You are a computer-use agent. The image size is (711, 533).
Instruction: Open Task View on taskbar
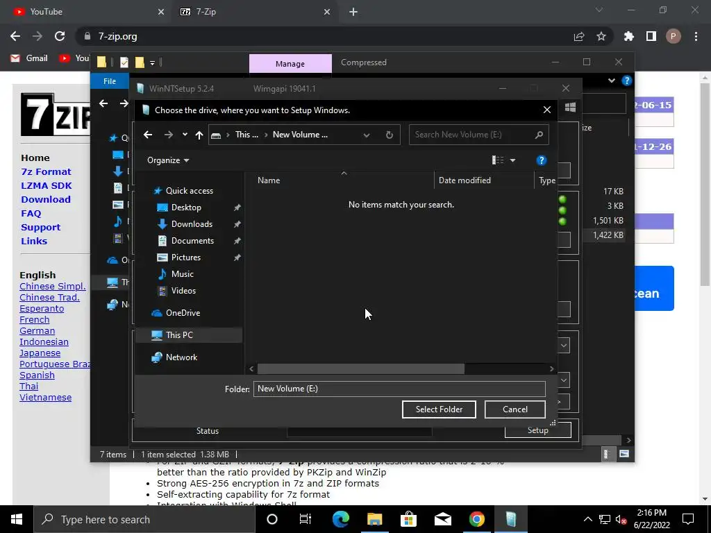tap(306, 519)
